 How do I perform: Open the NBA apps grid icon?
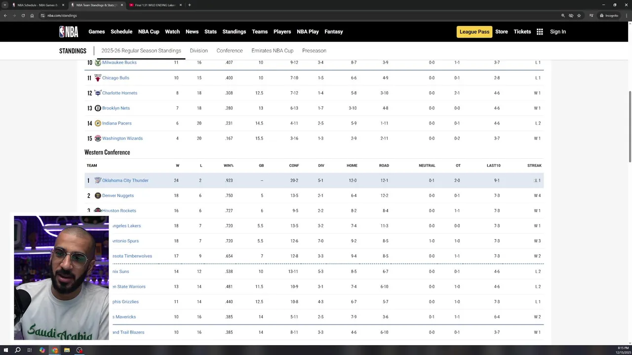pos(540,32)
